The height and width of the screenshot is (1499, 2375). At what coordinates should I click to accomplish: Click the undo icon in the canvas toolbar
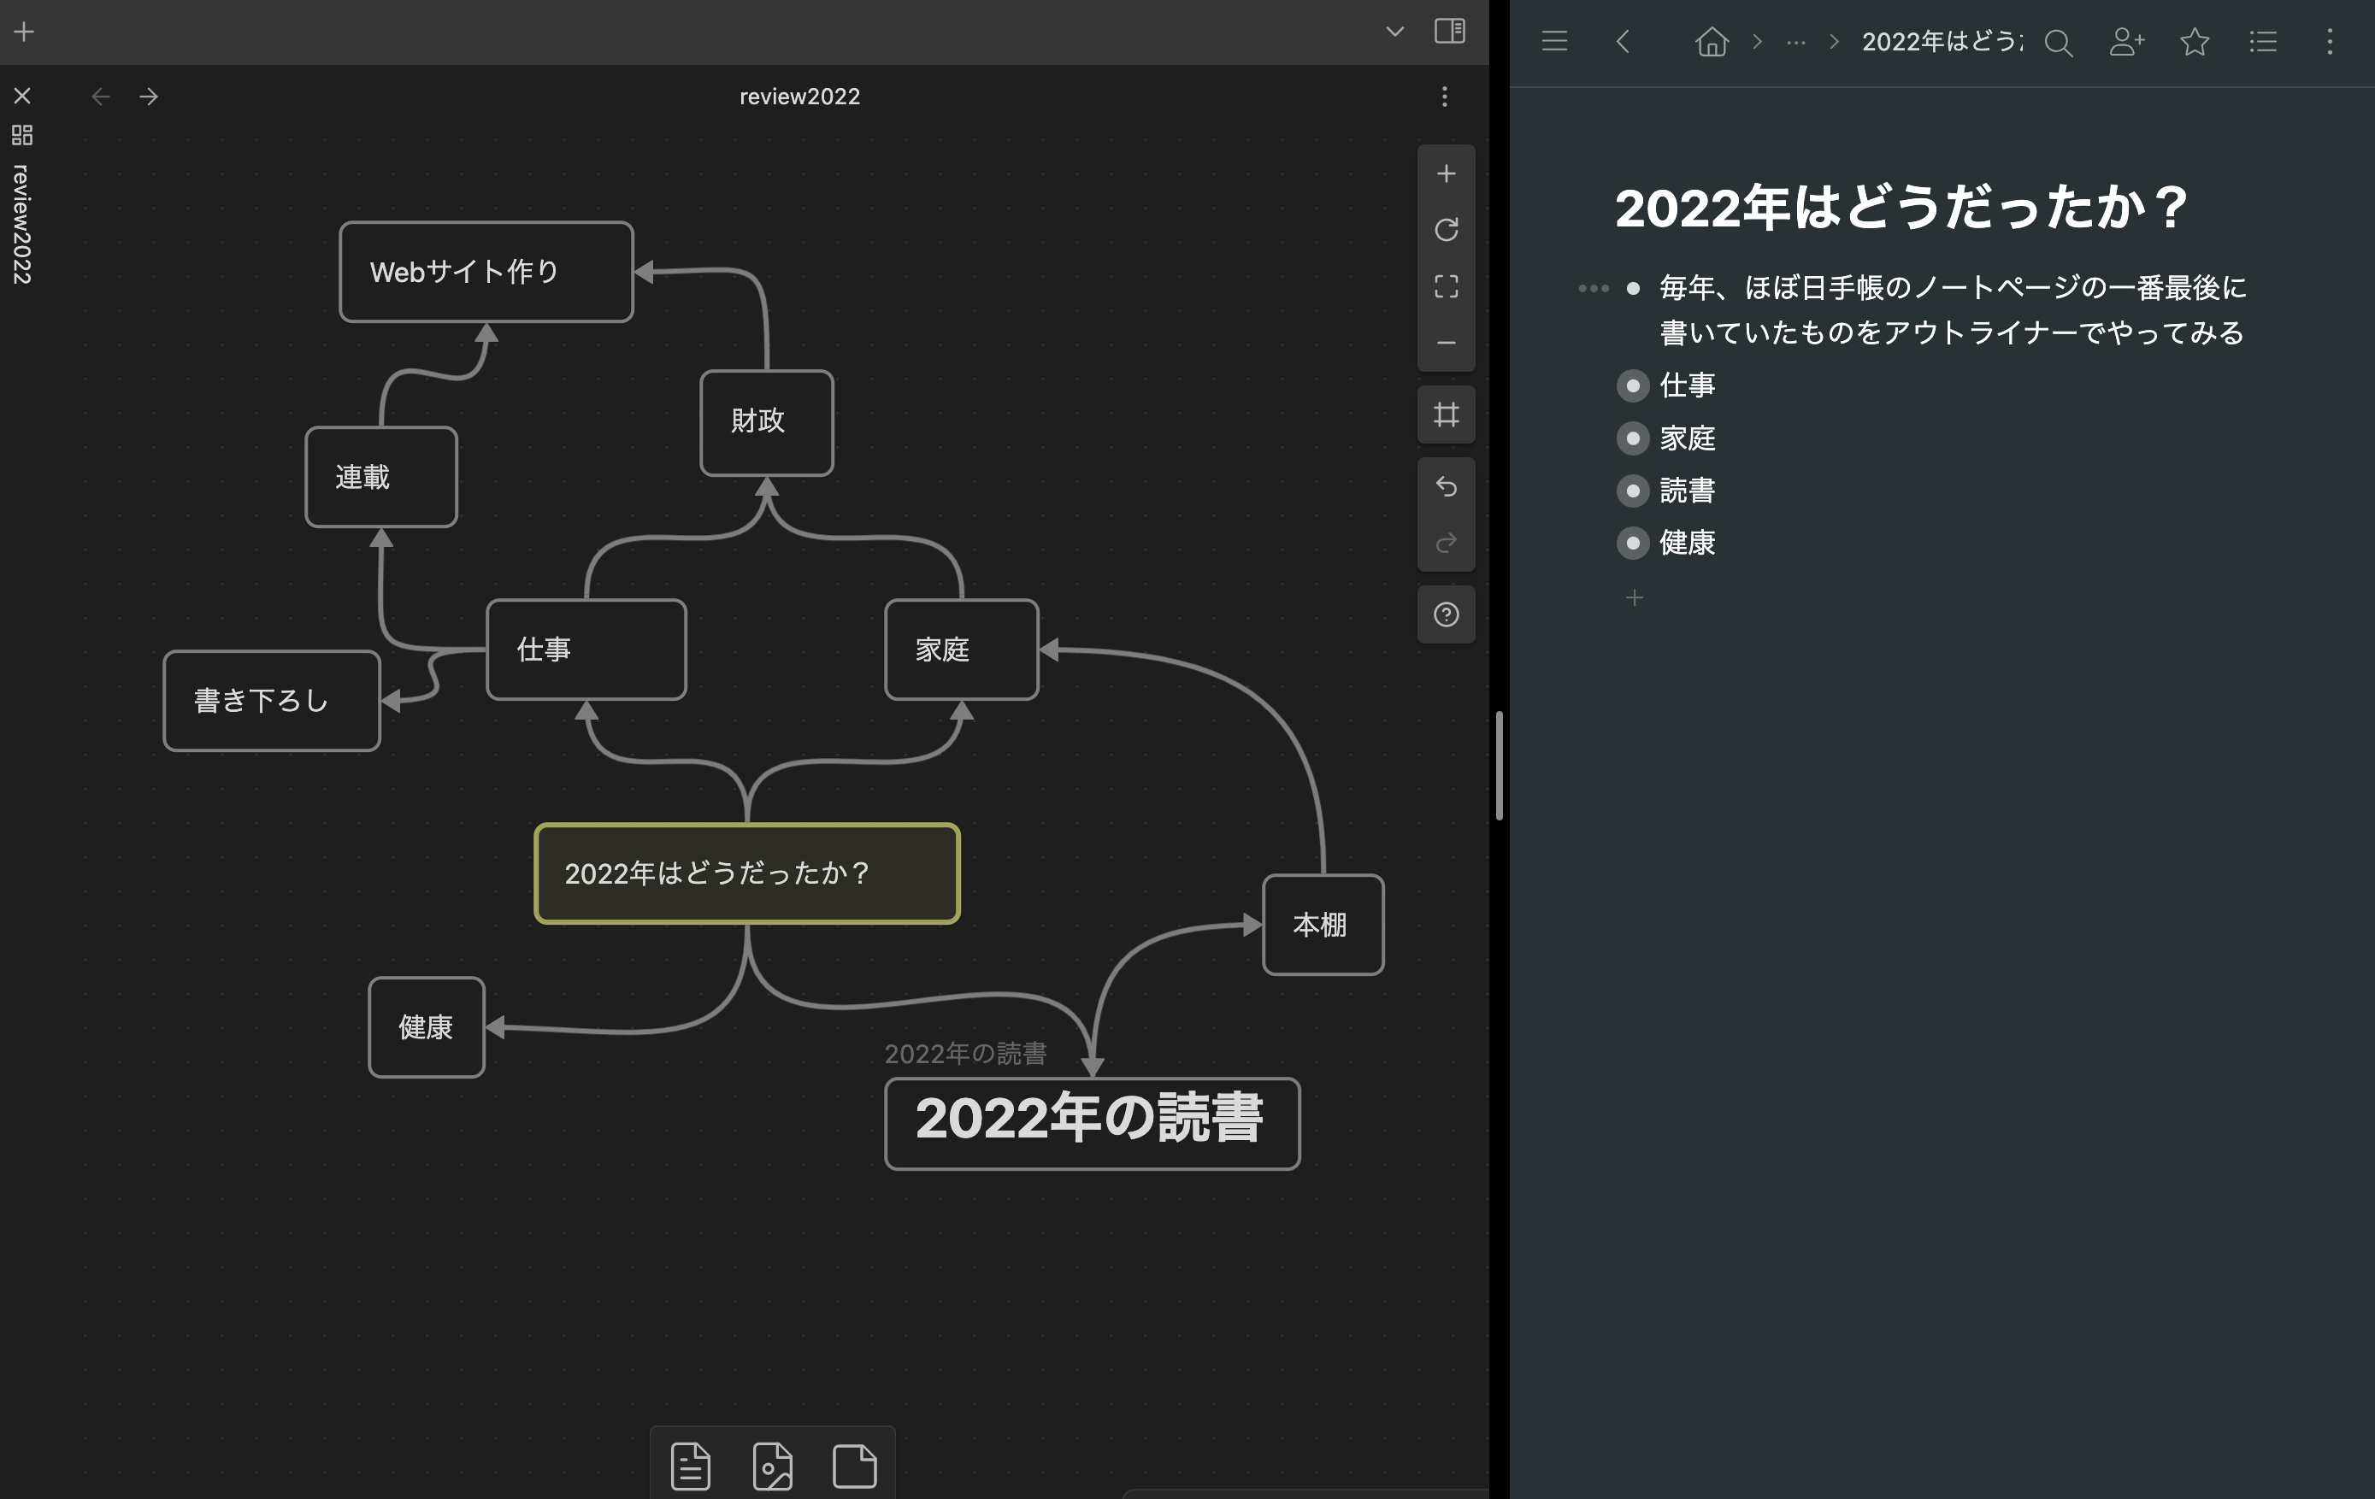point(1446,486)
